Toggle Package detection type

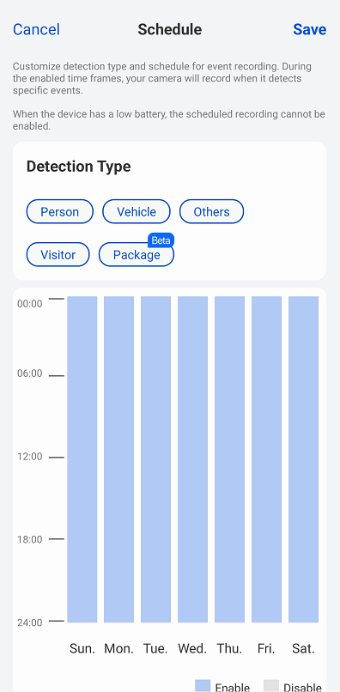tap(137, 255)
